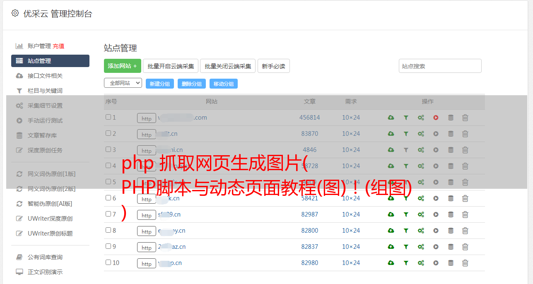Check the checkbox for row 8
533x284 pixels.
(x=108, y=230)
